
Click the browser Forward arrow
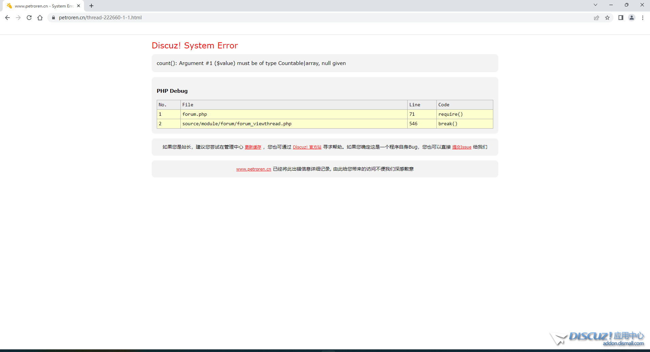pos(18,18)
